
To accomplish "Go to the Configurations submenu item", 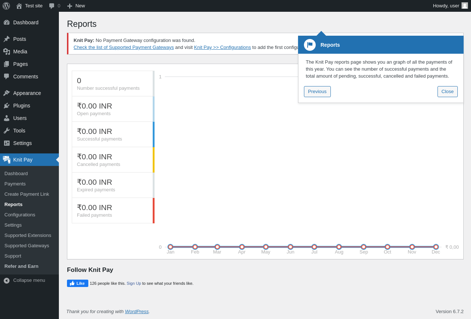I will pyautogui.click(x=20, y=215).
